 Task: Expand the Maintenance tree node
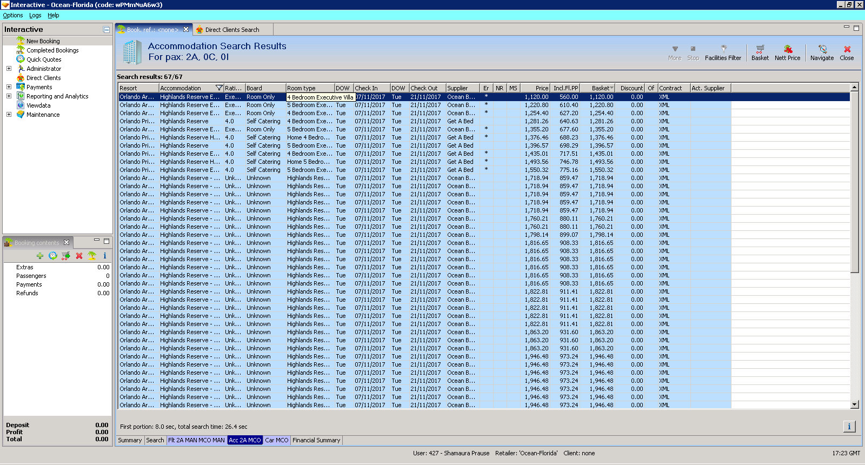pyautogui.click(x=9, y=115)
